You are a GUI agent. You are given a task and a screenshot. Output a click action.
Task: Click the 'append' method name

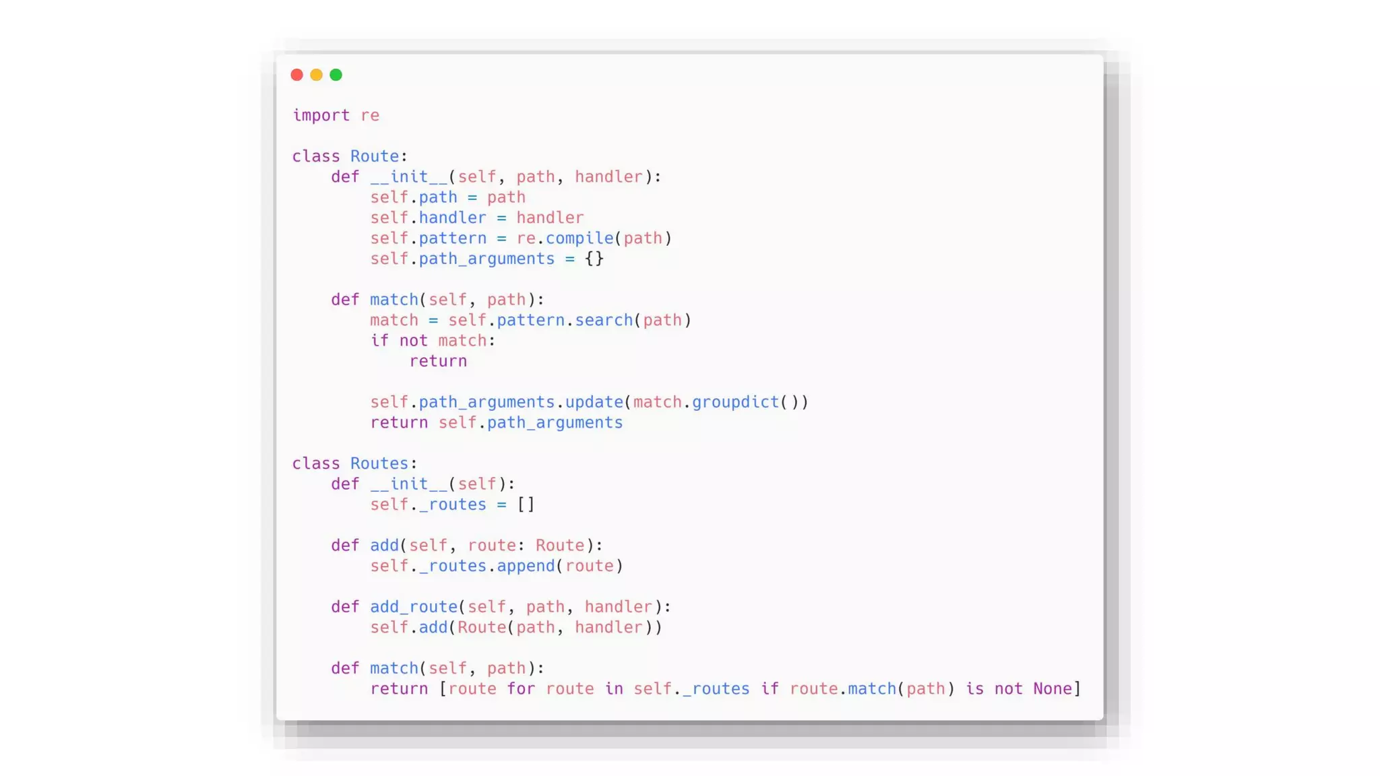(x=526, y=566)
